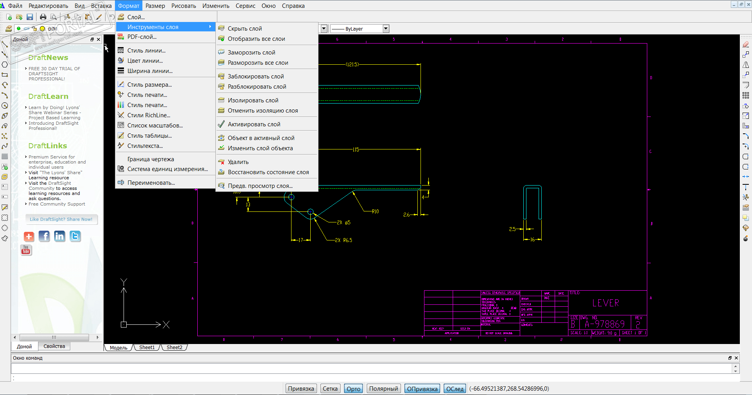
Task: Select the Mirror tool in the right toolbar
Action: click(746, 65)
